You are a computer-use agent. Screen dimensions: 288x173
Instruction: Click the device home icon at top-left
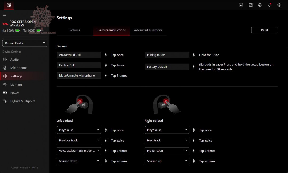[x=9, y=5]
